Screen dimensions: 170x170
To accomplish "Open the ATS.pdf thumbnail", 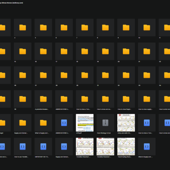I will point(85,123).
